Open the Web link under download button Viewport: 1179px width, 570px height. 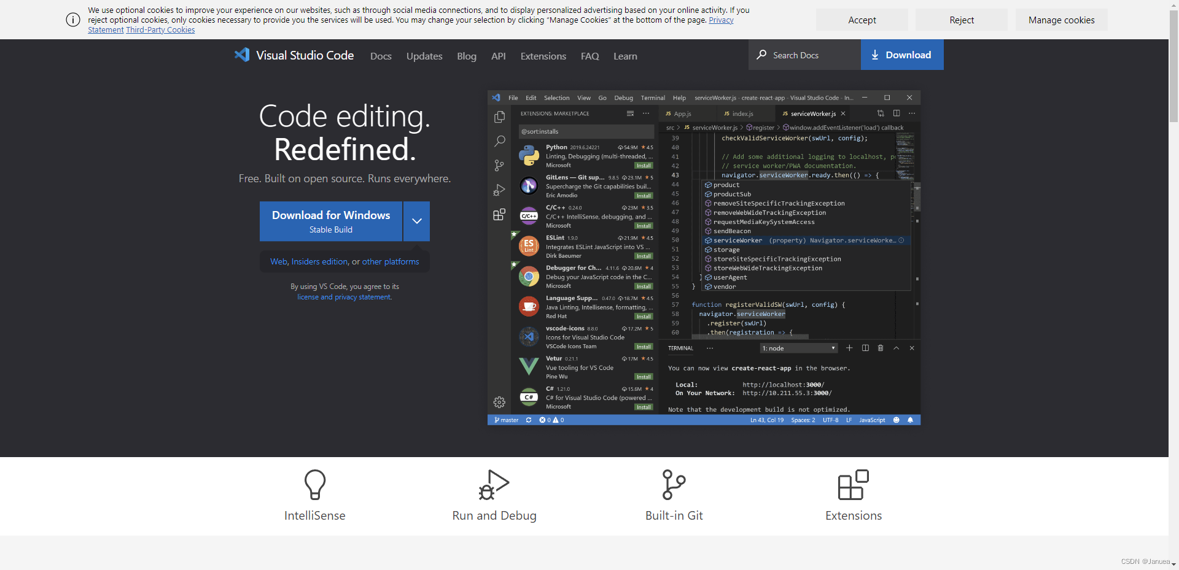(279, 261)
